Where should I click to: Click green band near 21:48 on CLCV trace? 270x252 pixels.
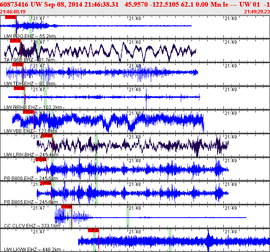(x=128, y=216)
